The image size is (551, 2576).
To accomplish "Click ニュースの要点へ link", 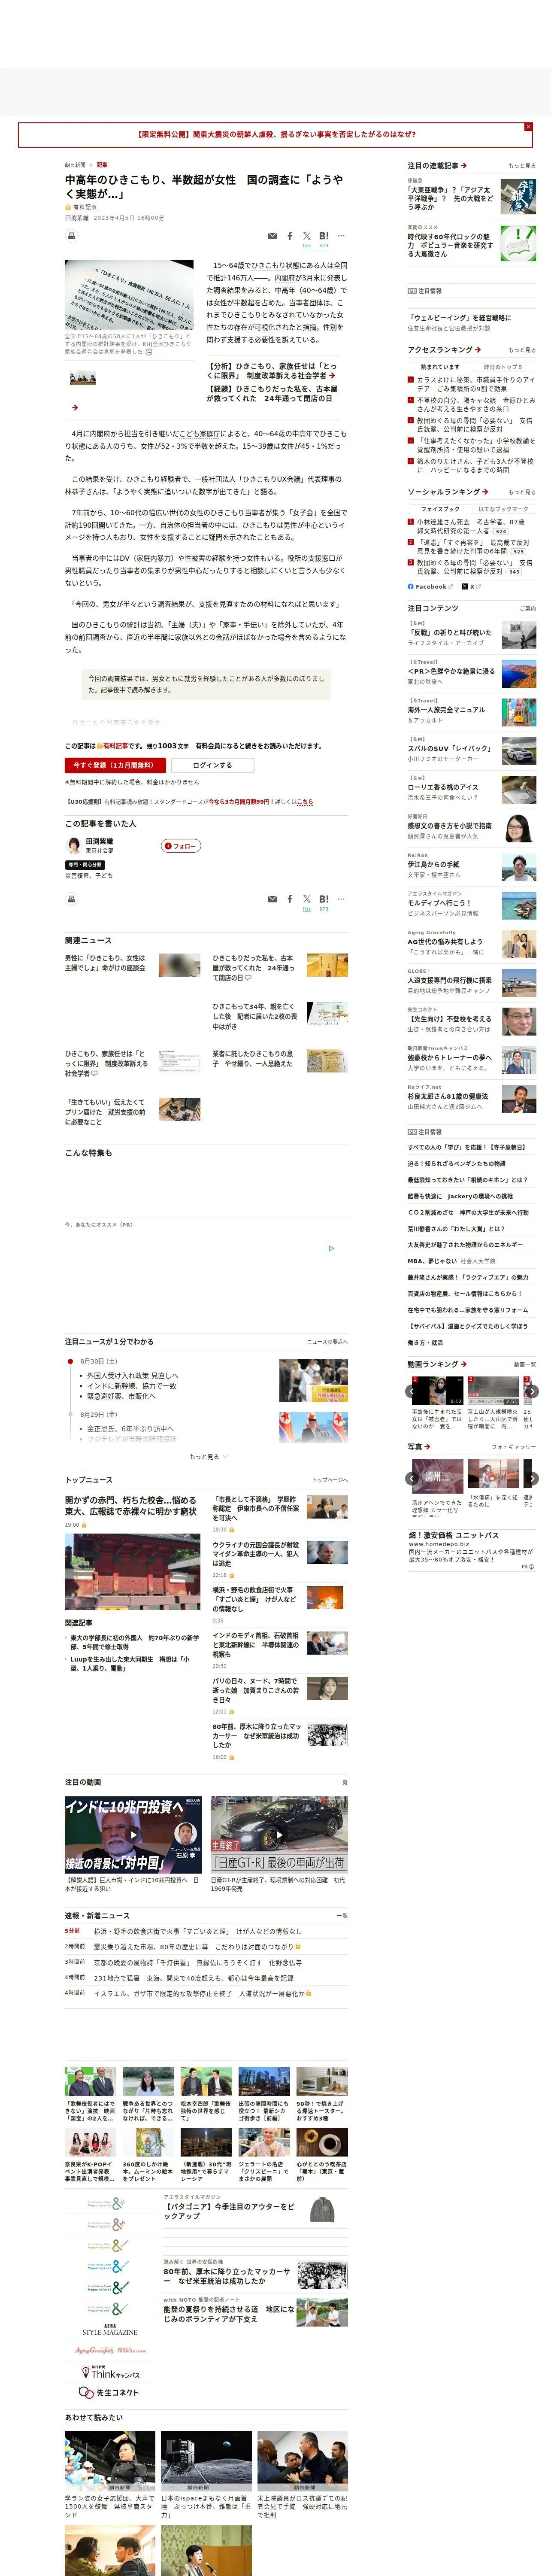I will tap(327, 1342).
